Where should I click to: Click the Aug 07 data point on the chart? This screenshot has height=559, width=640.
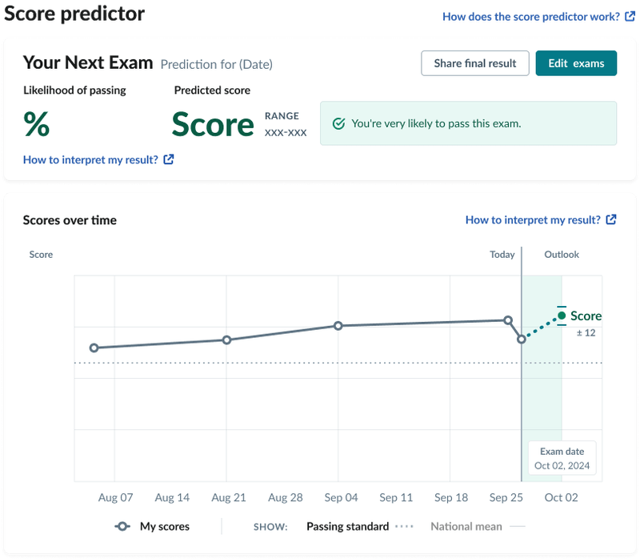[94, 348]
